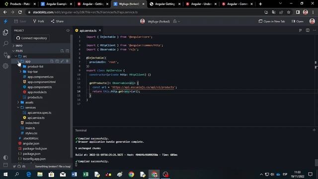Click the Fork button
This screenshot has width=318, height=179.
click(x=38, y=21)
